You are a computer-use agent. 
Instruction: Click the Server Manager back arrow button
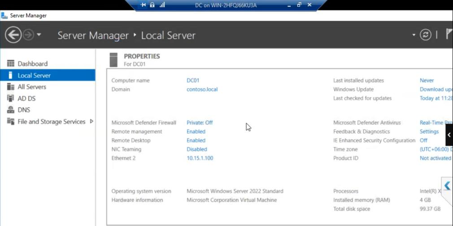[13, 35]
